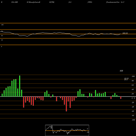
Task: Click the 'Fundamental Inv' title text
Action: pyautogui.click(x=113, y=2)
